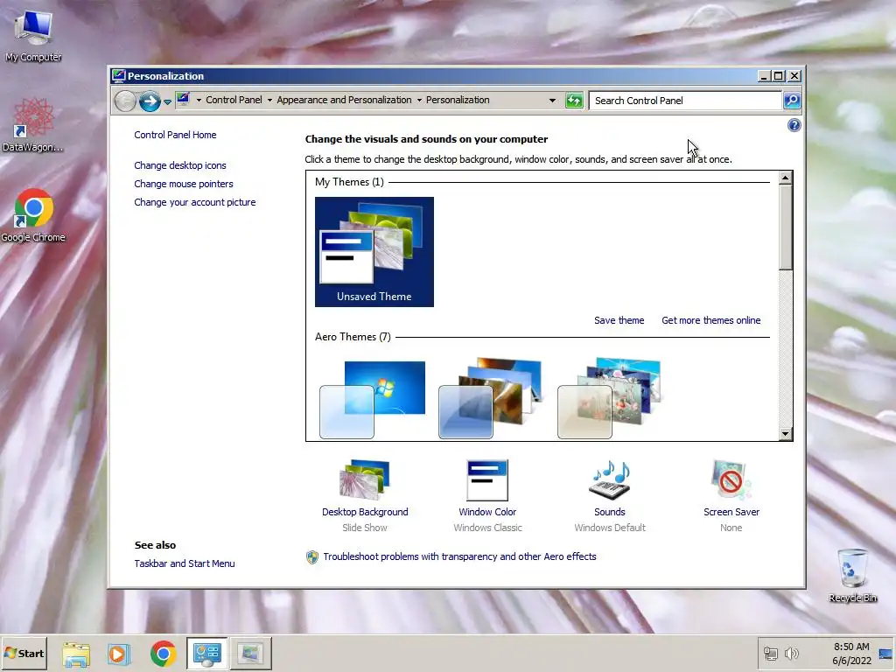The width and height of the screenshot is (896, 672).
Task: Open Control Panel Home link
Action: 175,135
